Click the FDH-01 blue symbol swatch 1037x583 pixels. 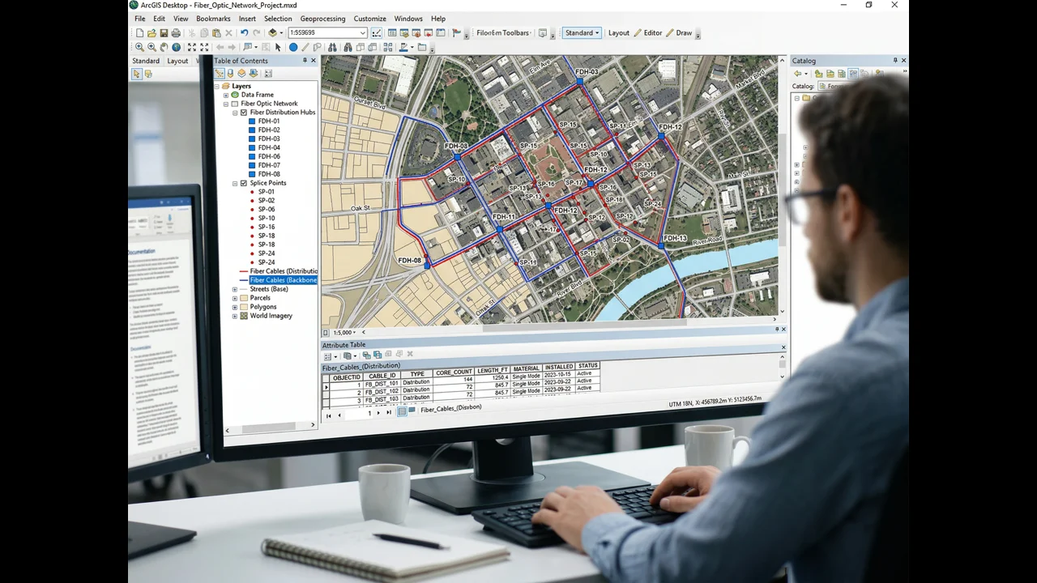(252, 121)
